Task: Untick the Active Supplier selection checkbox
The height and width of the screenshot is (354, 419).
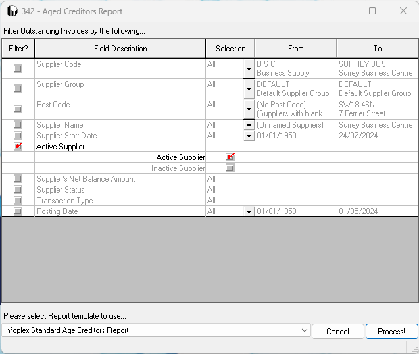Action: click(230, 157)
